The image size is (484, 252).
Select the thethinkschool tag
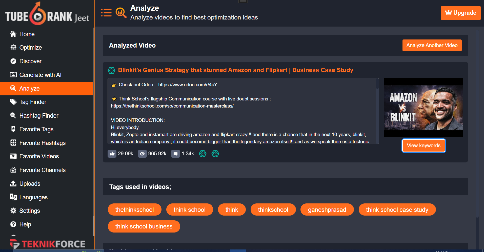134,209
